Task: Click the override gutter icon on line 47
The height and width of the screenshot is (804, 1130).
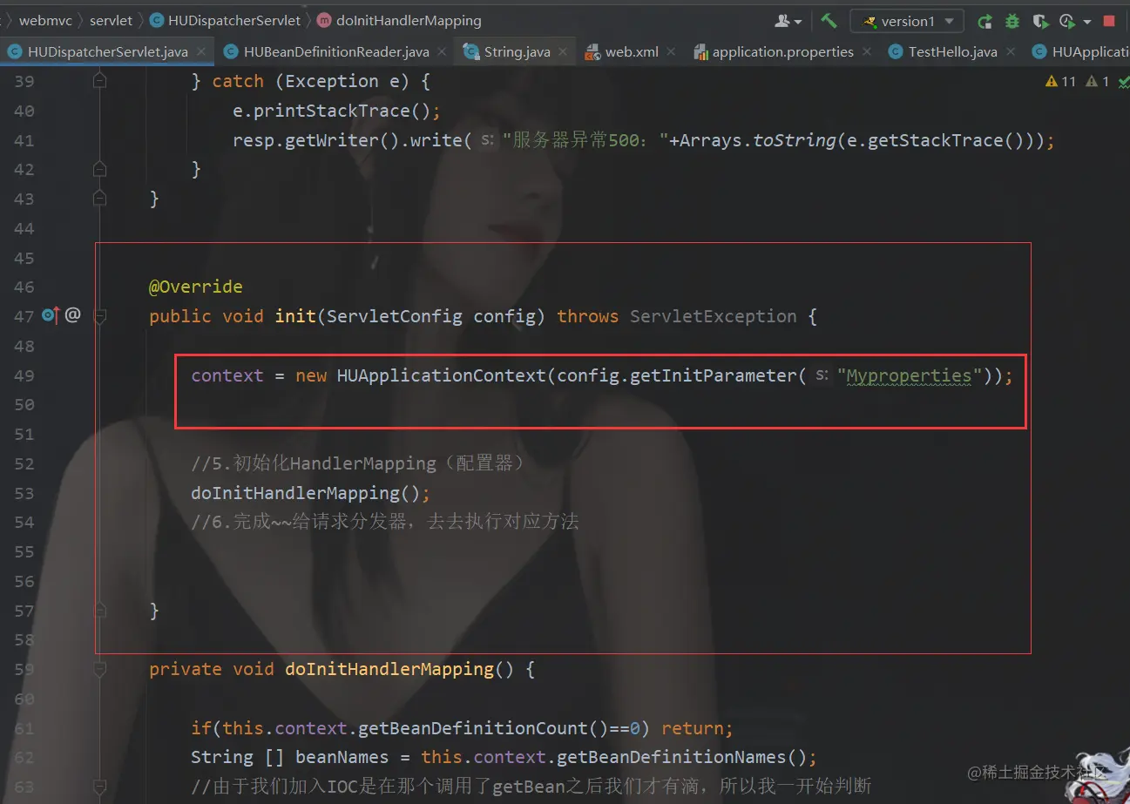Action: tap(51, 315)
